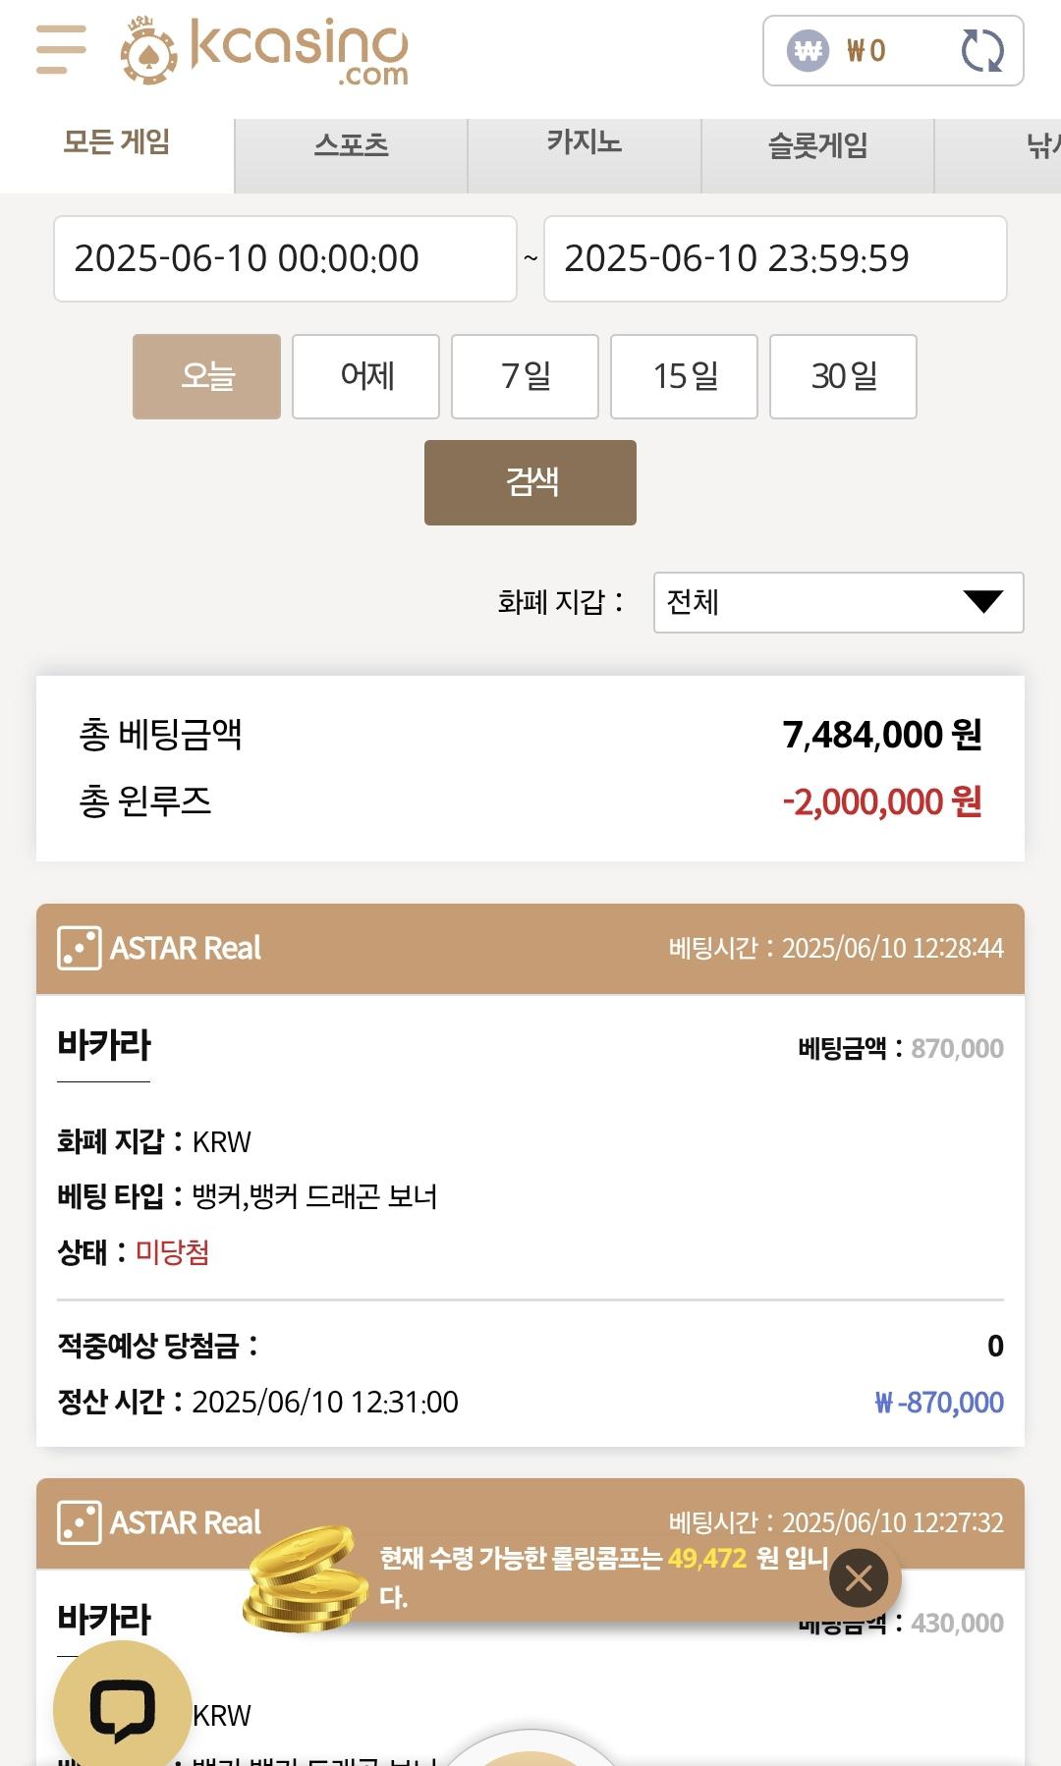Open the live chat bubble
Screen dimensions: 1061x1766
[x=122, y=1709]
